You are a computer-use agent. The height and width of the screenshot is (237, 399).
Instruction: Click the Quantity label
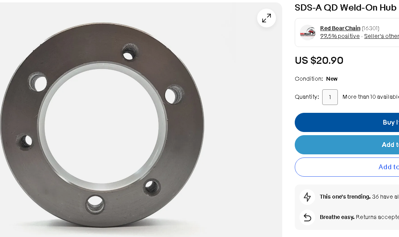click(307, 97)
